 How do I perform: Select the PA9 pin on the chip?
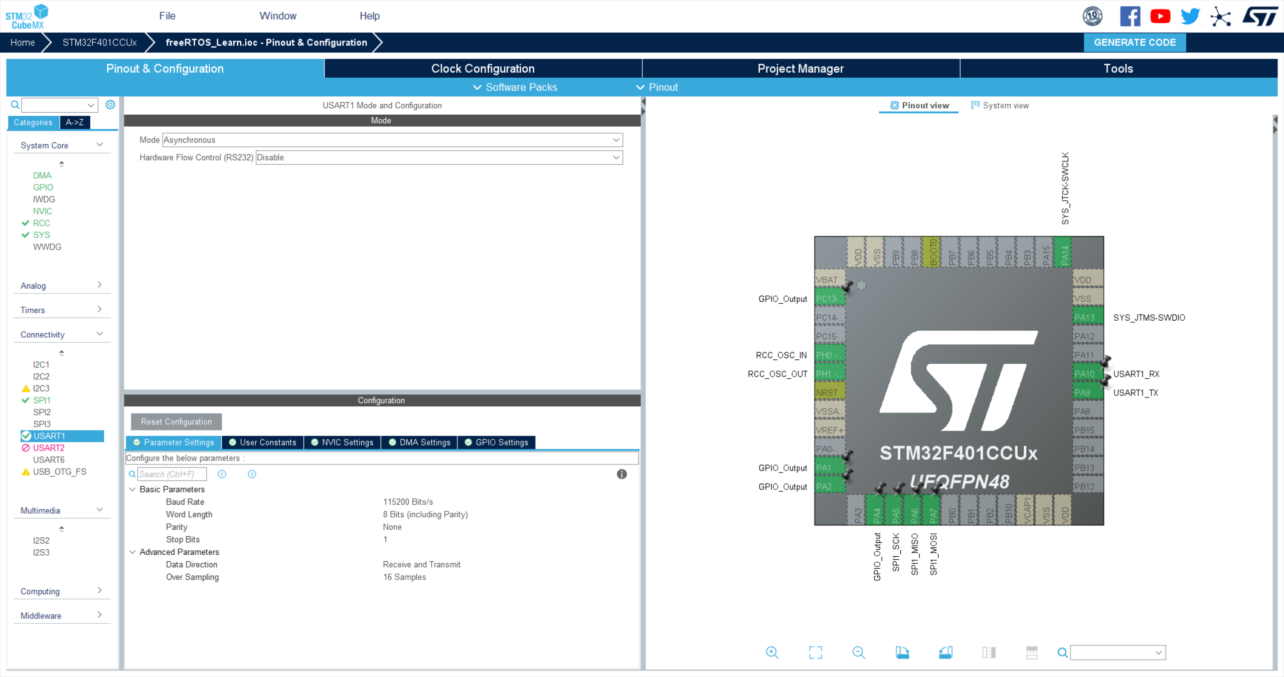point(1088,392)
